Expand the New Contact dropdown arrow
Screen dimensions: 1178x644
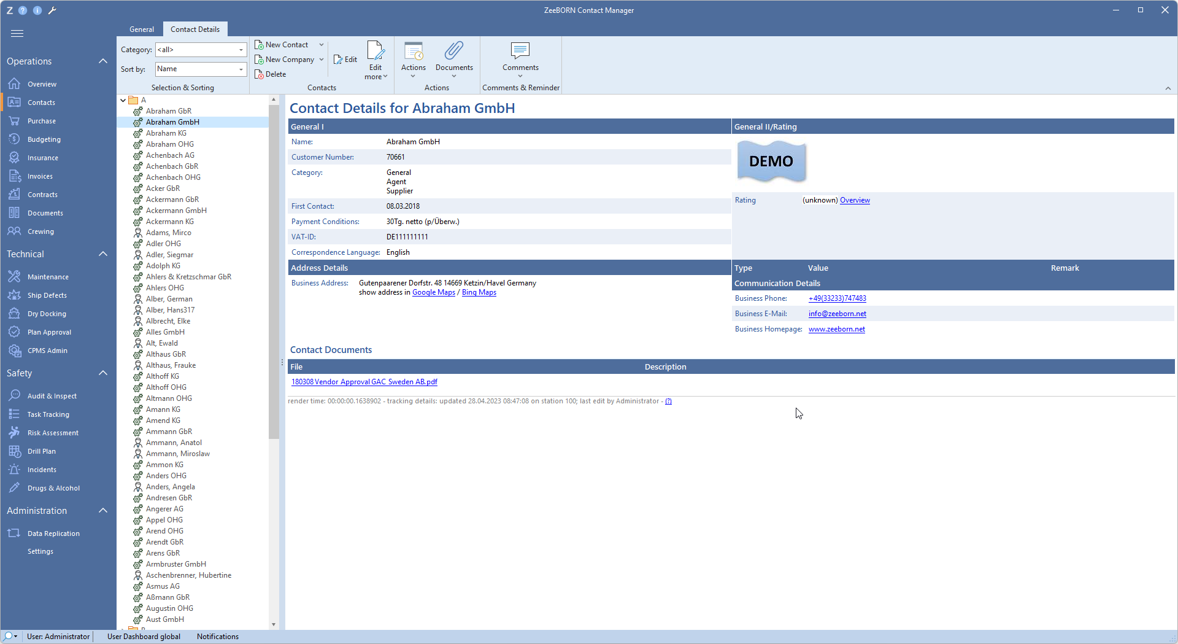(x=321, y=45)
